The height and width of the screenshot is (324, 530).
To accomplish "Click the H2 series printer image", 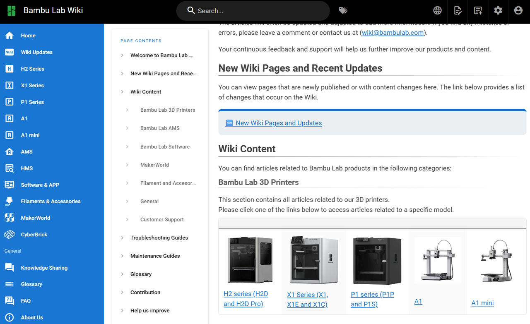I will point(250,260).
